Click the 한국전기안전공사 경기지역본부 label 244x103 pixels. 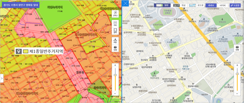169,80
